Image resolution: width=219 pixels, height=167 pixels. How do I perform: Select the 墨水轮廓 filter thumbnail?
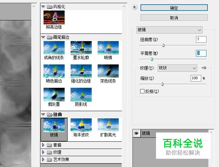pyautogui.click(x=81, y=48)
